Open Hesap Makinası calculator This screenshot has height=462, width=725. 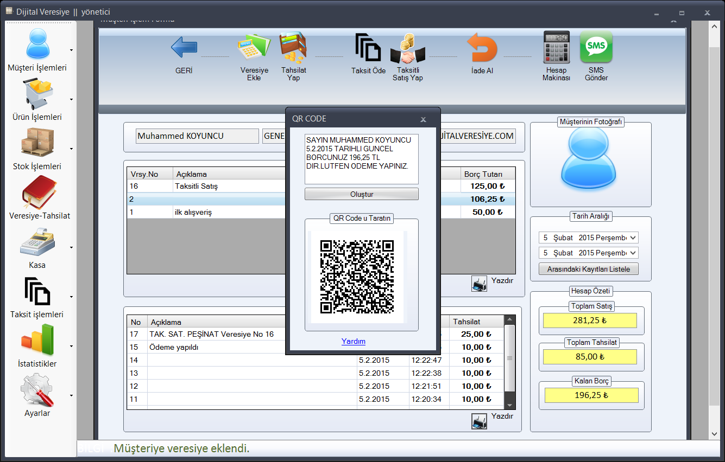[x=557, y=48]
